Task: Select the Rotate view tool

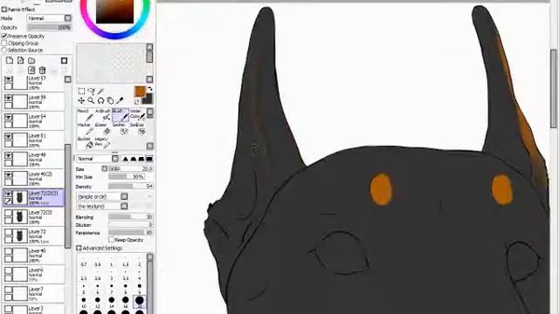Action: (101, 101)
